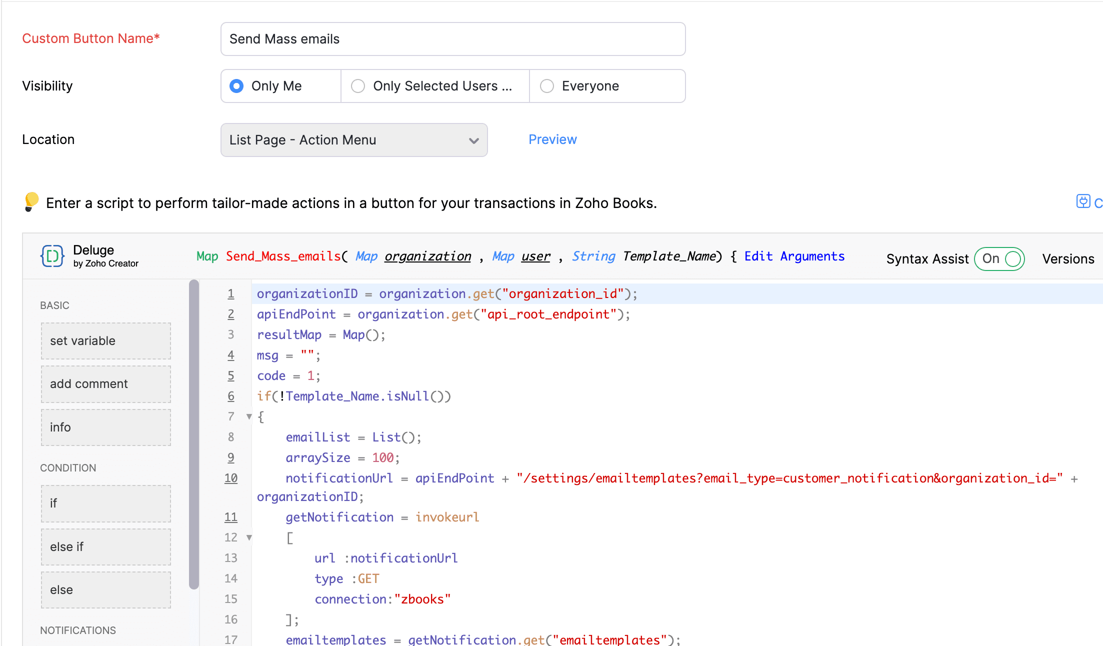This screenshot has width=1103, height=646.
Task: Click the CONDITION section heading
Action: tap(68, 468)
